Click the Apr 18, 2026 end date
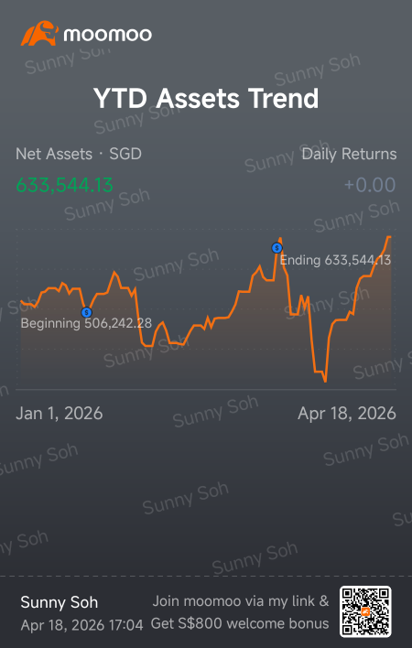Screen dimensions: 412x648 [347, 414]
